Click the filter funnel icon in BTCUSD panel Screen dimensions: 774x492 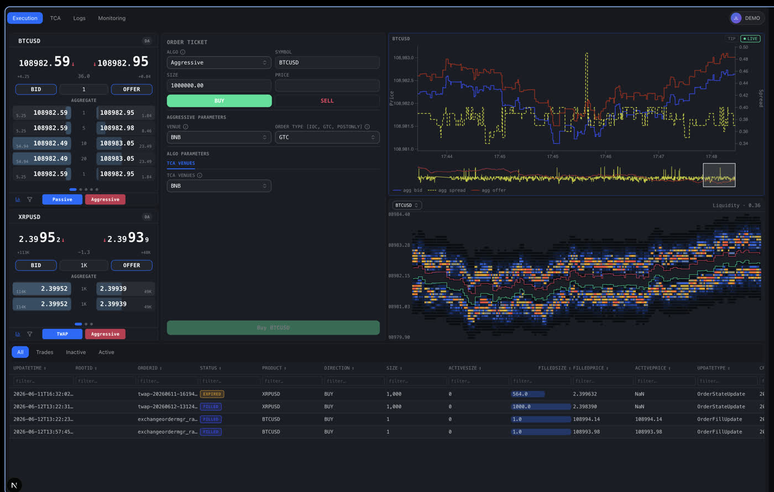click(30, 199)
